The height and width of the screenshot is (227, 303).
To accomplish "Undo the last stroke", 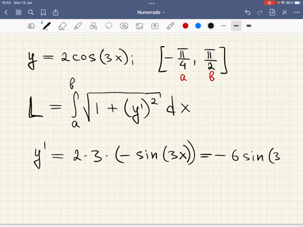I will point(247,13).
